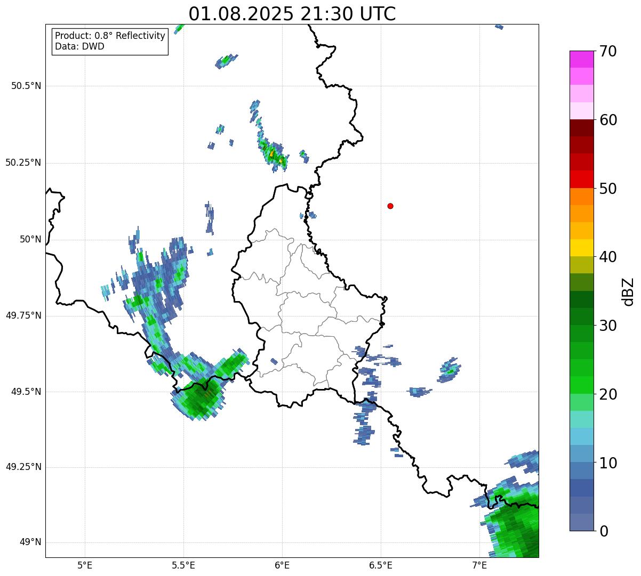
Task: Click the "Product: 0.8° Reflectivity" label
Action: pyautogui.click(x=110, y=36)
